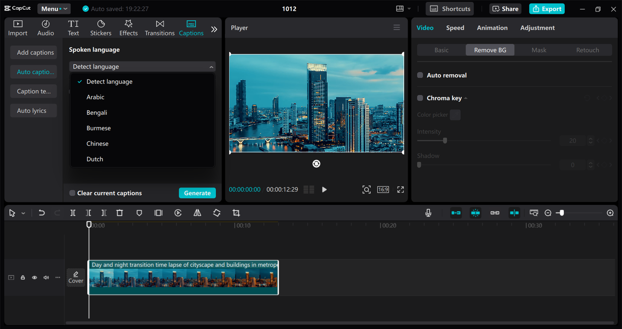Click the Record voiceover microphone

coord(428,213)
